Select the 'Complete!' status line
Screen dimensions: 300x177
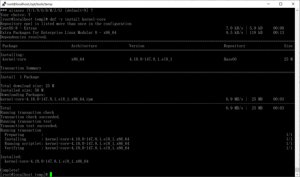click(x=10, y=170)
